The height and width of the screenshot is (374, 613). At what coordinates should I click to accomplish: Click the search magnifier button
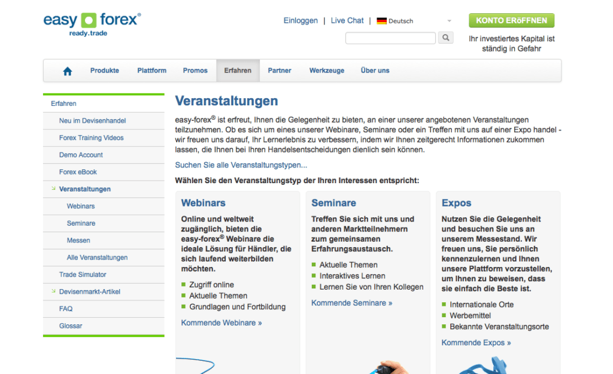[x=445, y=38]
